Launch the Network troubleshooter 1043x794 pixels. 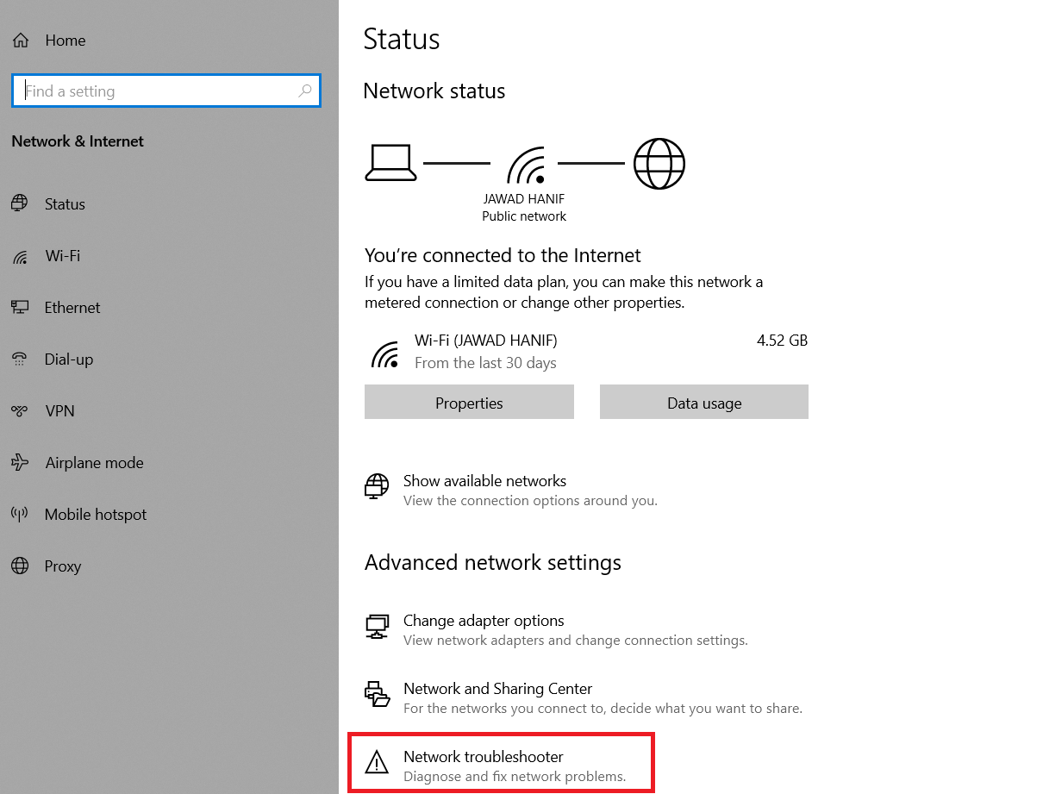(x=484, y=757)
